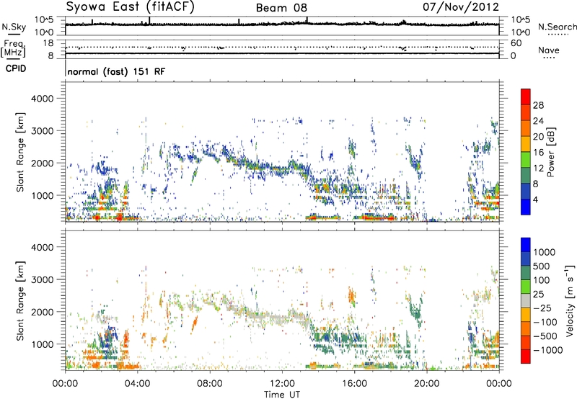
Task: Click the '04:00' time axis label
Action: (x=138, y=383)
